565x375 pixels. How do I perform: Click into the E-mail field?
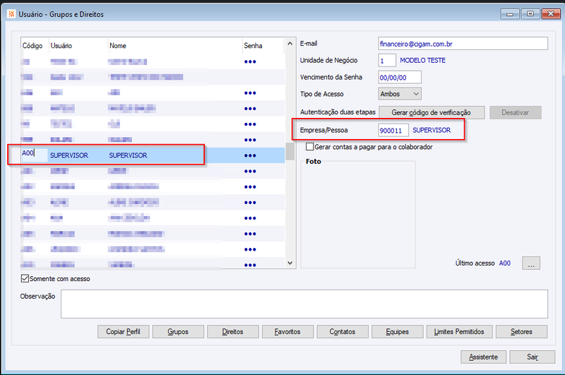(x=463, y=44)
